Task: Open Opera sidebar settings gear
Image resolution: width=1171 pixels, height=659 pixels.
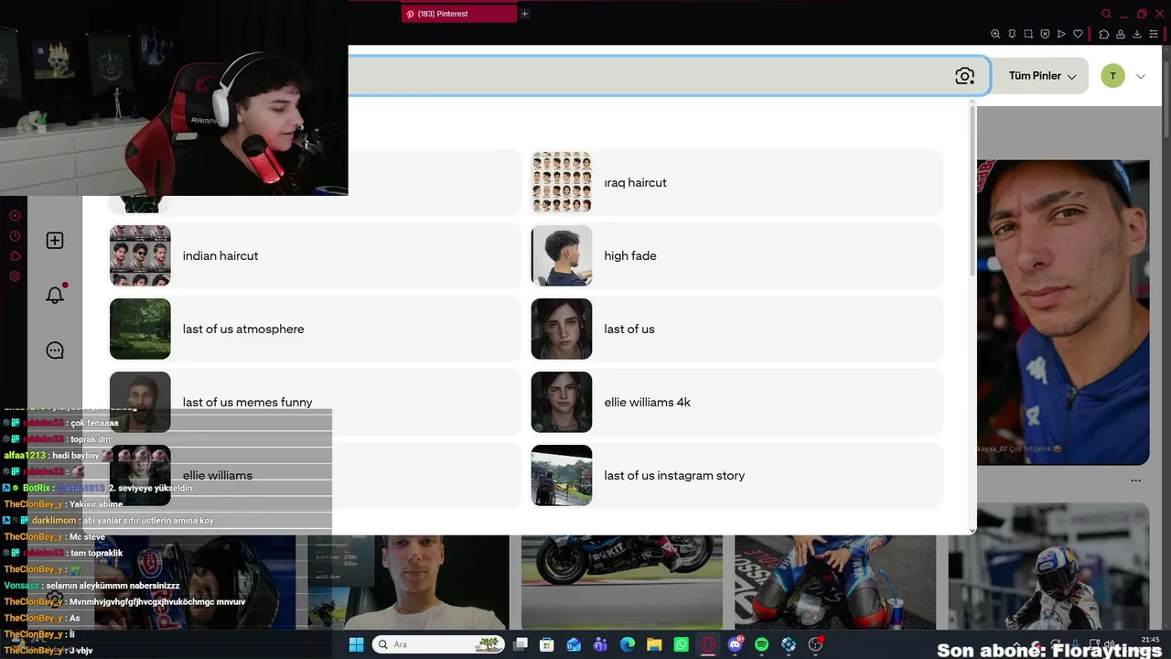Action: [x=15, y=276]
